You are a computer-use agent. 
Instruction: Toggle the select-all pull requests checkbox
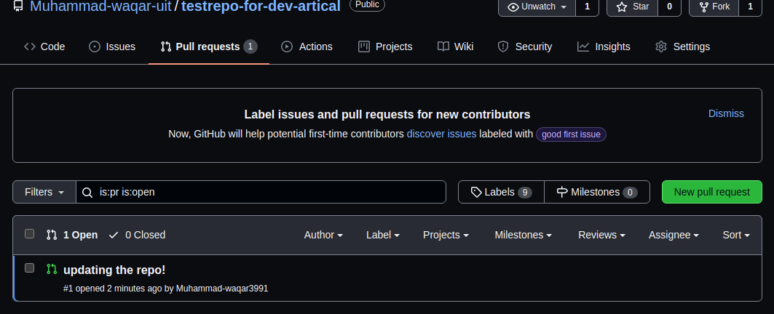[30, 233]
